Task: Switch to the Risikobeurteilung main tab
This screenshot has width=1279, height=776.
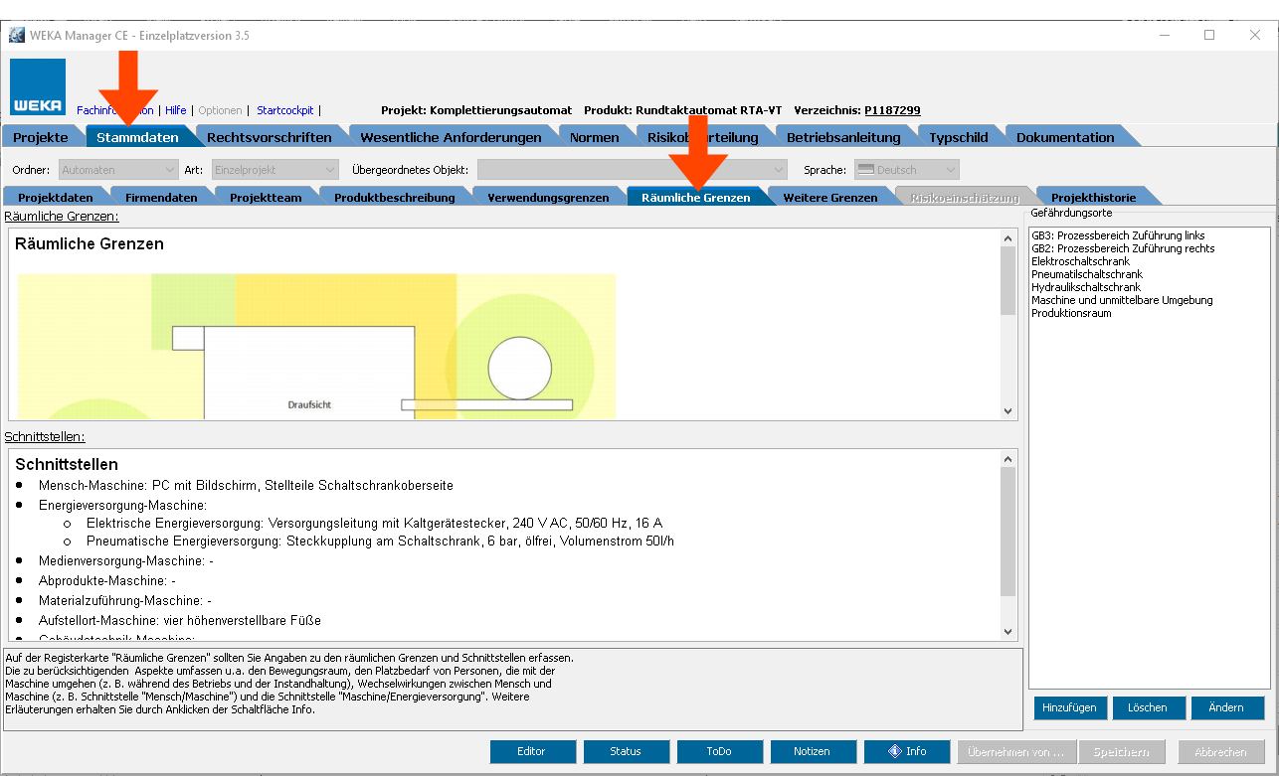Action: (x=702, y=137)
